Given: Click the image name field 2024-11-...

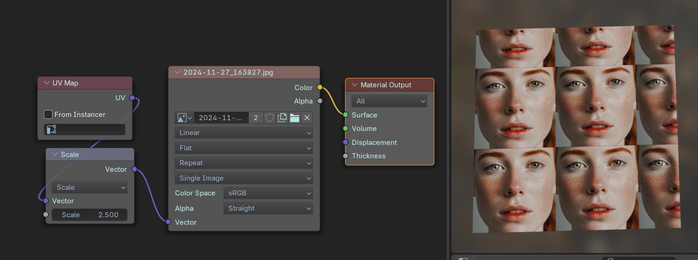Looking at the screenshot, I should 221,118.
